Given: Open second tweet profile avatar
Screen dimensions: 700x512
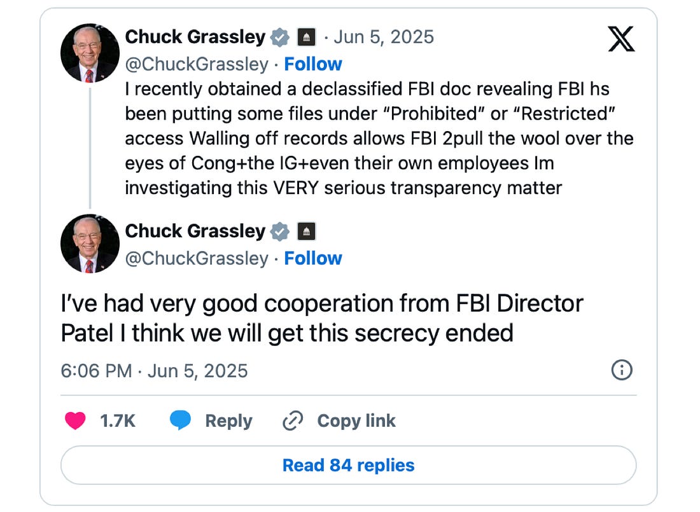Looking at the screenshot, I should pos(90,244).
